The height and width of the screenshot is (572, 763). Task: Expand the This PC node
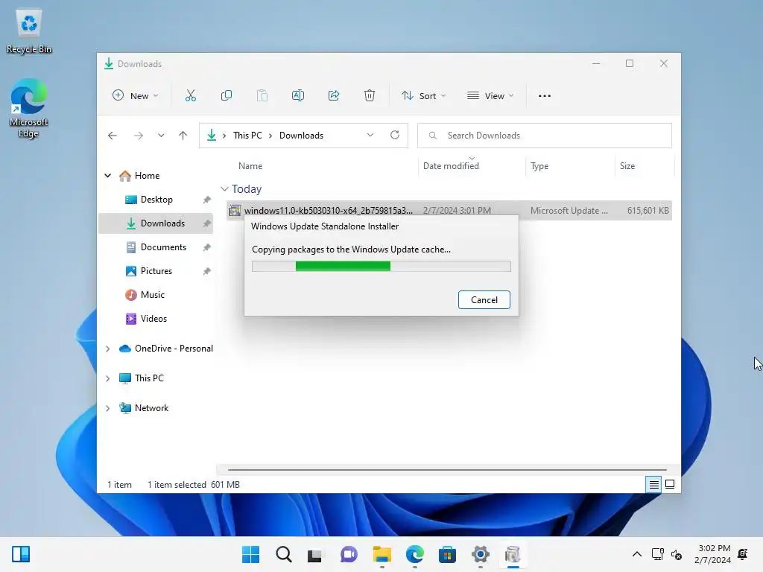[x=107, y=378]
